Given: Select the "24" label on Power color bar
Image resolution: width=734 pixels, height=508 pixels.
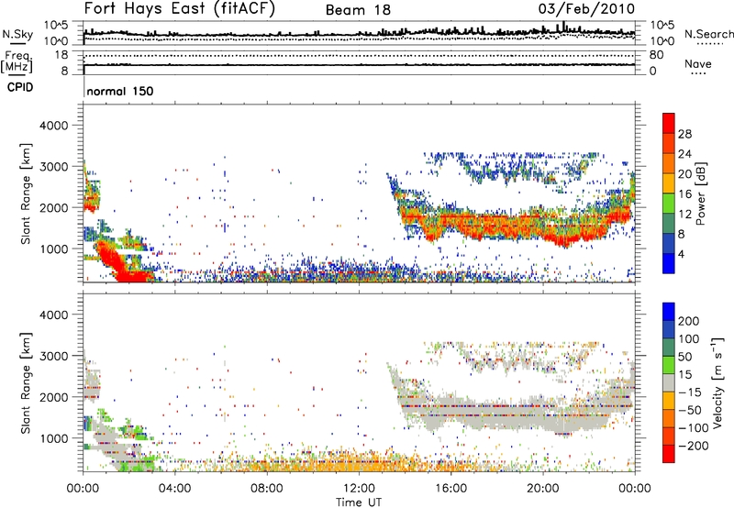Looking at the screenshot, I should [x=684, y=154].
